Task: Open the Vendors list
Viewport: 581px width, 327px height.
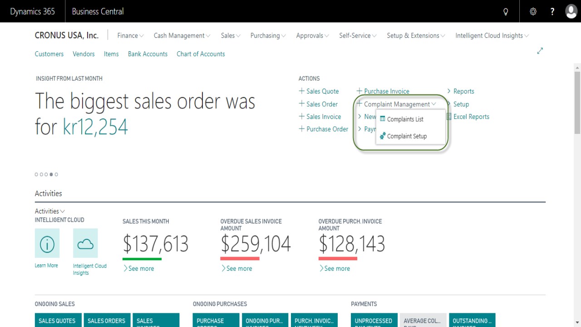Action: tap(84, 54)
